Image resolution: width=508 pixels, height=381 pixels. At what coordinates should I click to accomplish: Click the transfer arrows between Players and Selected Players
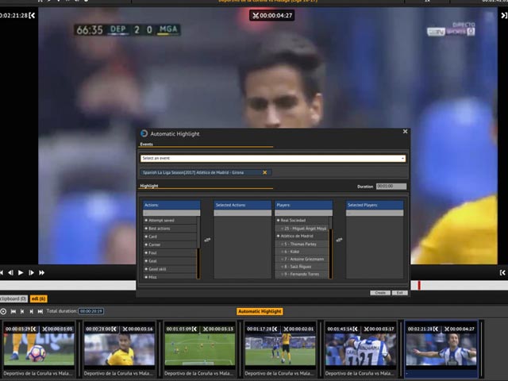coord(339,240)
